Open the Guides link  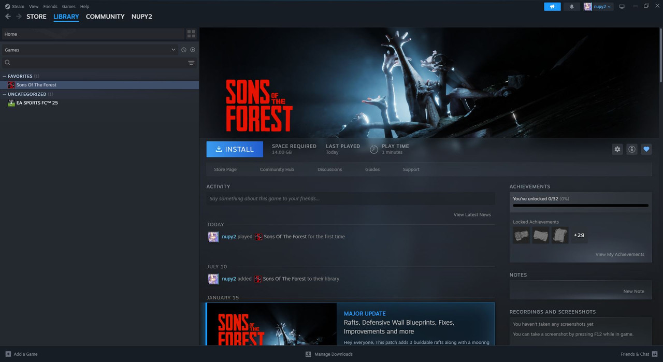(372, 169)
